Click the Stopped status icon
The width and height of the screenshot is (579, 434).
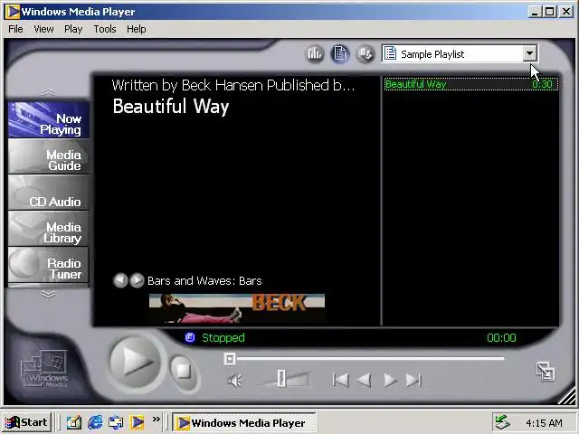pos(190,337)
